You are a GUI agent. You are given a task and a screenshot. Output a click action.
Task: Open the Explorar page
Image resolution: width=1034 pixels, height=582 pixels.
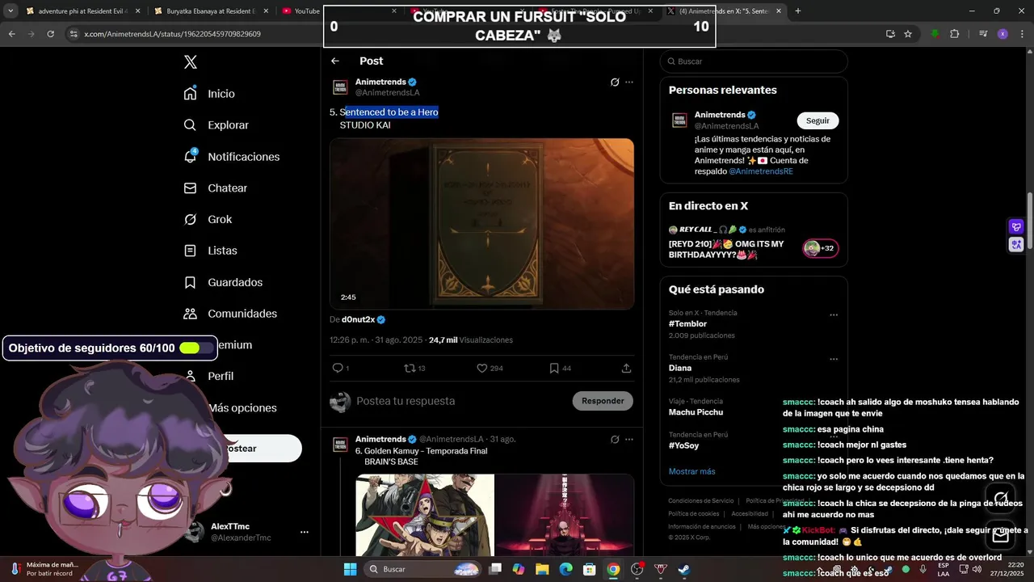coord(216,125)
